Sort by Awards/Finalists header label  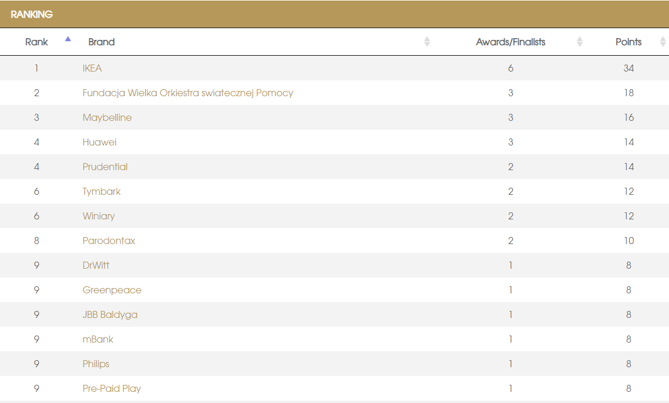tap(511, 42)
